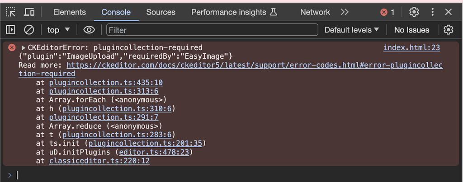
Task: Activate the inspect element picker icon
Action: click(11, 12)
